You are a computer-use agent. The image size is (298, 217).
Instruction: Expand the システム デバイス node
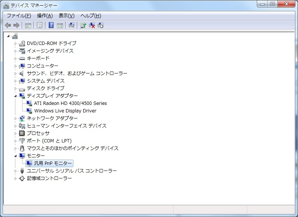coord(16,81)
